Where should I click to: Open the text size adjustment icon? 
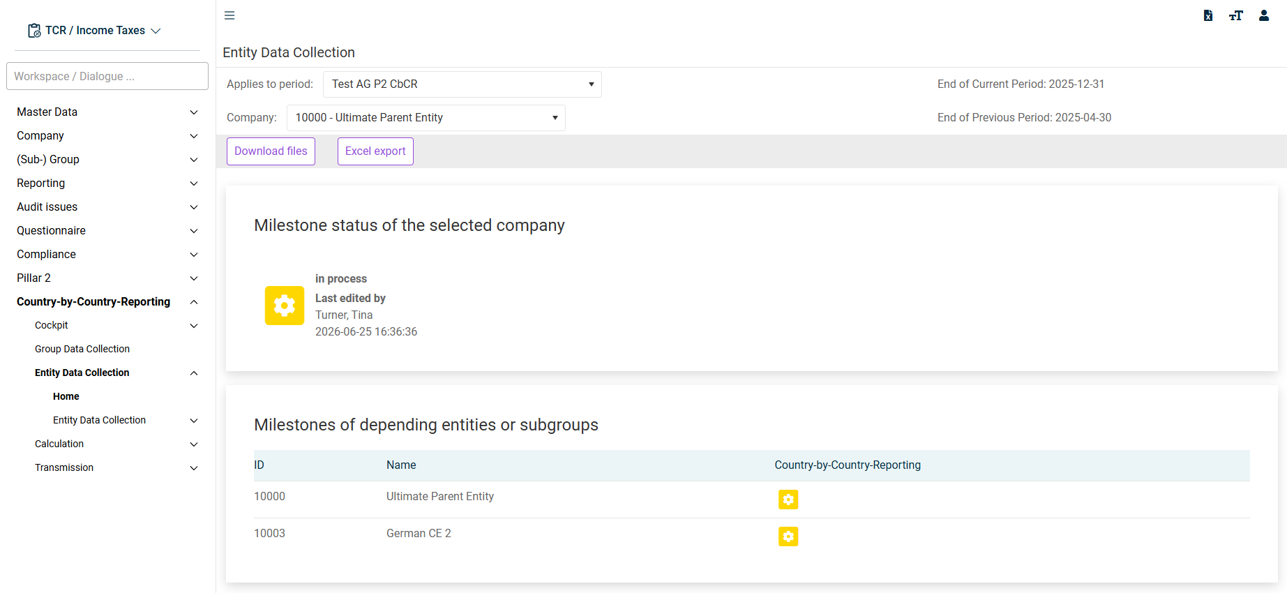click(1236, 15)
